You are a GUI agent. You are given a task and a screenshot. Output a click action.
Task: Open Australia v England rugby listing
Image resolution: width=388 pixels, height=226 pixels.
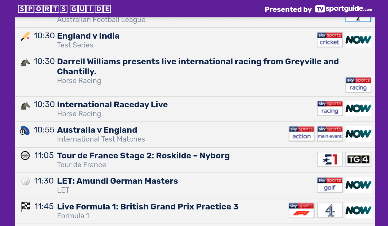coord(97,130)
